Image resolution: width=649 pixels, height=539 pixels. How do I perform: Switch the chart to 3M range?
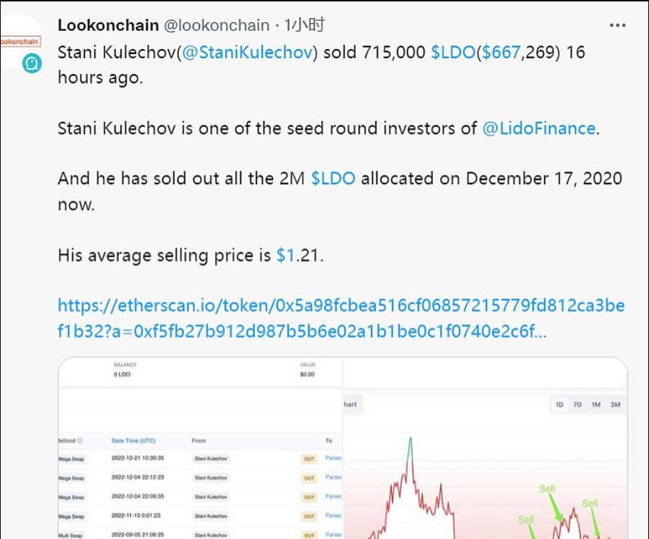[615, 405]
